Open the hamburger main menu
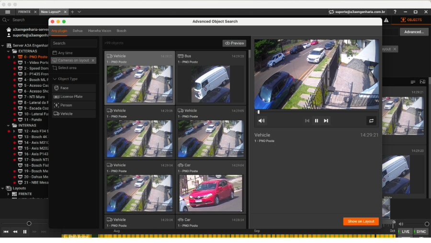 pyautogui.click(x=8, y=12)
